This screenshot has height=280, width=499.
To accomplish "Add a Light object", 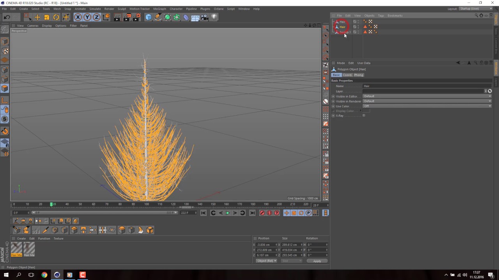I will (x=214, y=17).
